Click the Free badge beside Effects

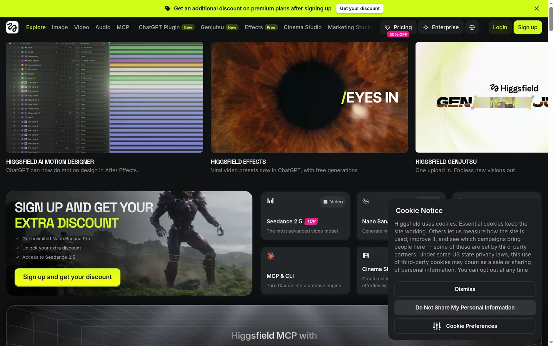click(x=271, y=28)
